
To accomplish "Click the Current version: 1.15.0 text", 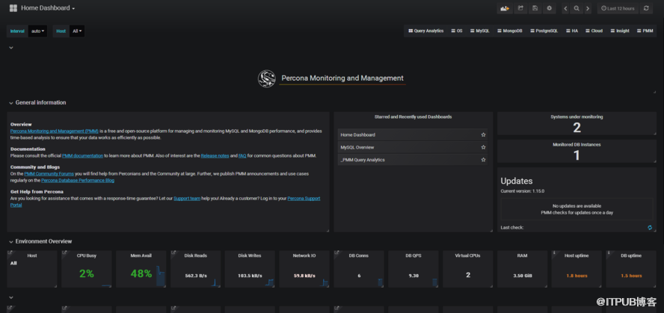I will pyautogui.click(x=522, y=191).
